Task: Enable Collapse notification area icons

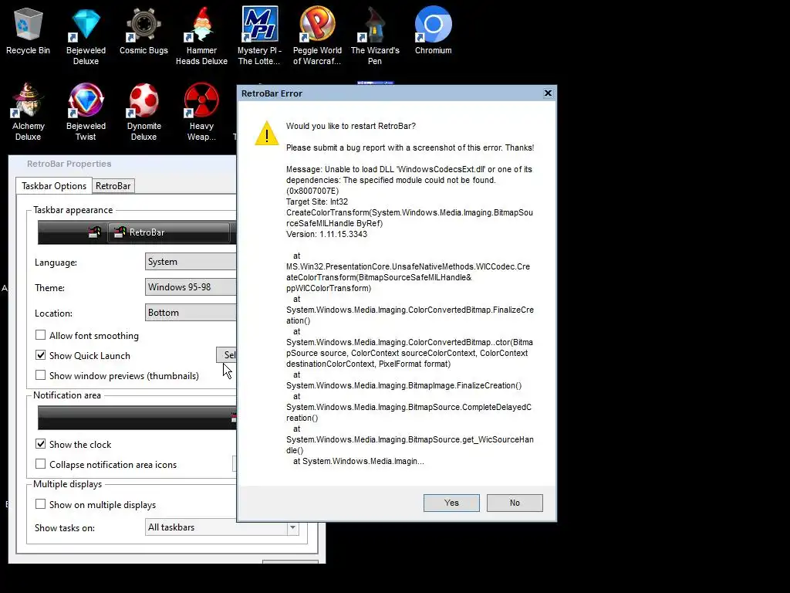Action: [40, 464]
